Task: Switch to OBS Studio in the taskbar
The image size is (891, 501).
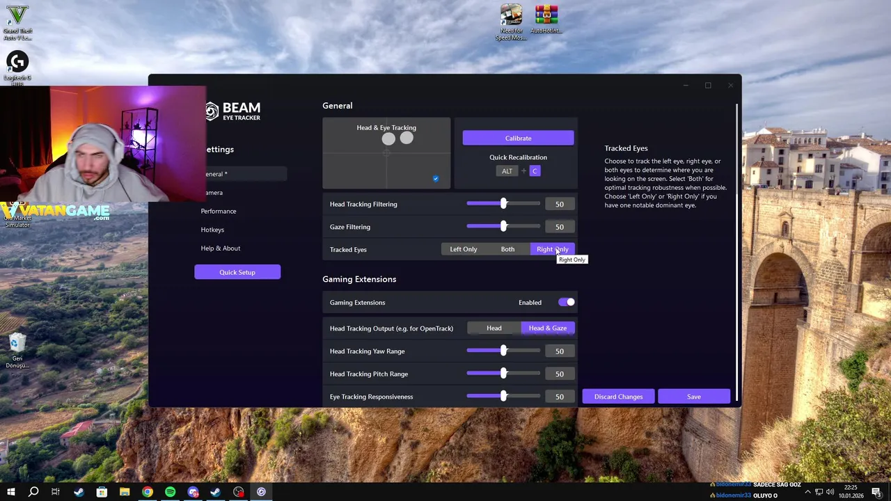Action: [x=239, y=492]
